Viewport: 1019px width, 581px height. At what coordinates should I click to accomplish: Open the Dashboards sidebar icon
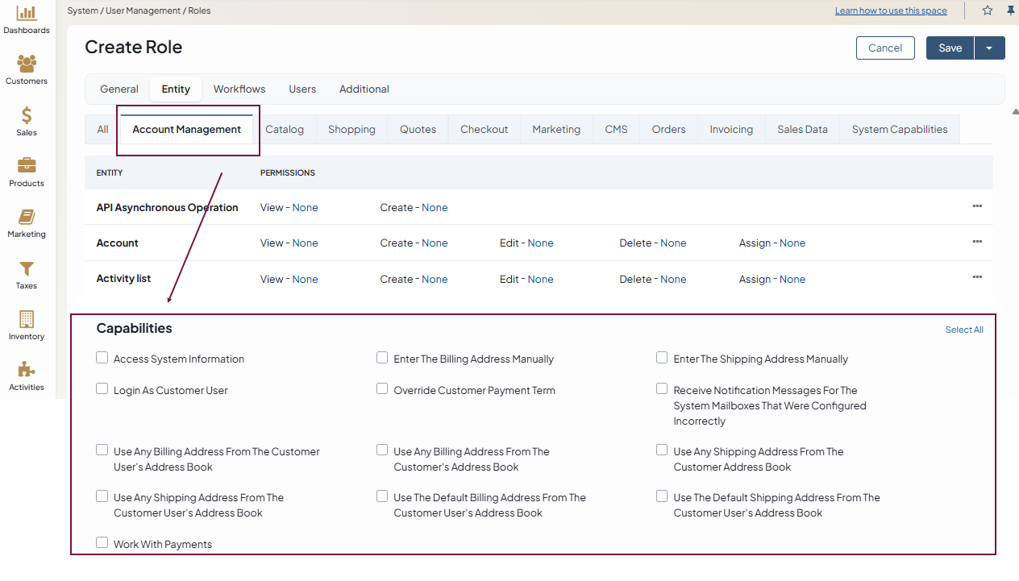27,14
